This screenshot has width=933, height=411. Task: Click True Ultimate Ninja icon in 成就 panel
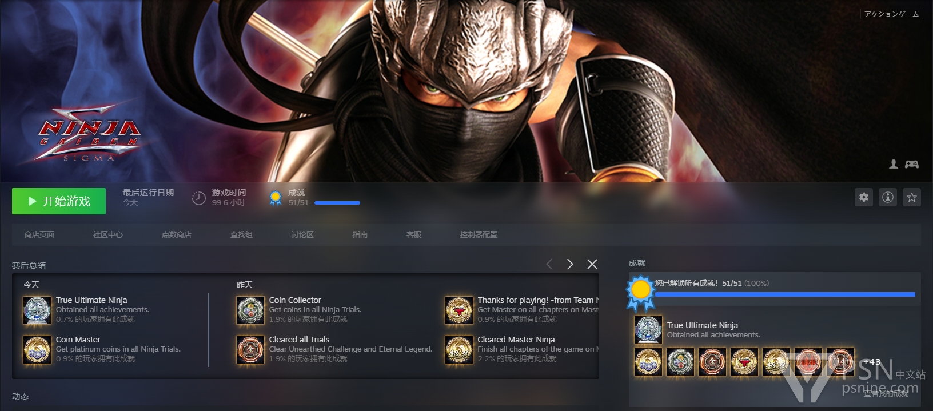coord(648,330)
